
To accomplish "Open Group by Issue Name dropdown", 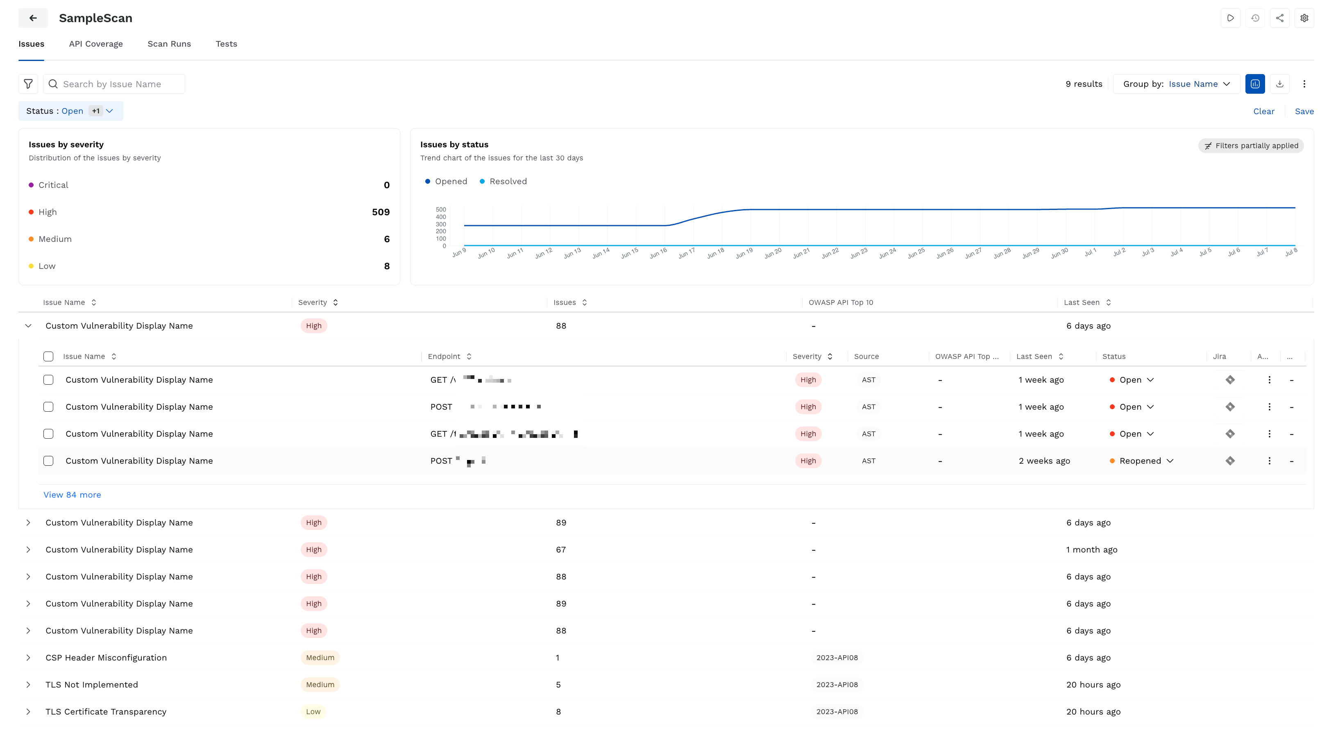I will [1176, 84].
